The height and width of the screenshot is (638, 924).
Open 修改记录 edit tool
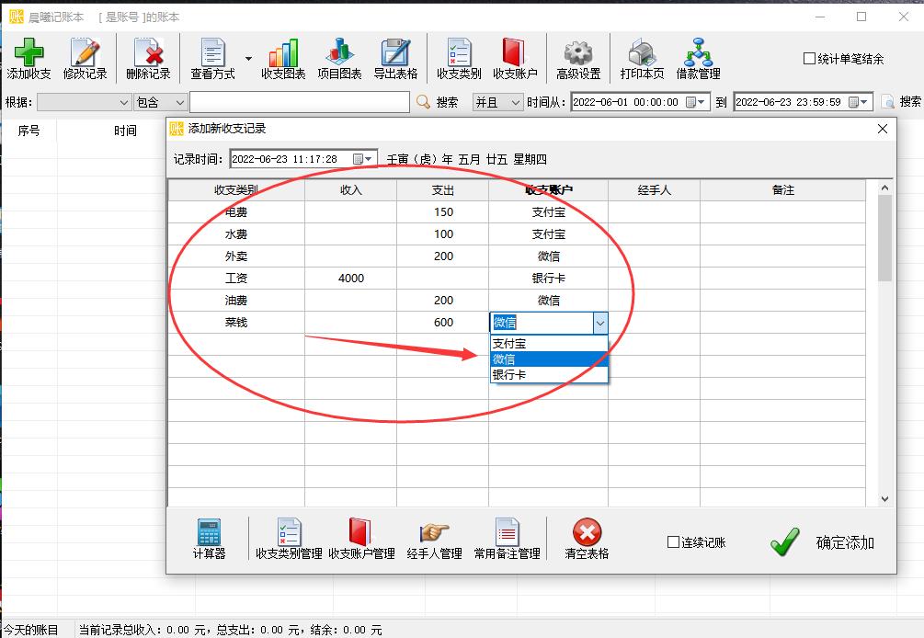(85, 58)
